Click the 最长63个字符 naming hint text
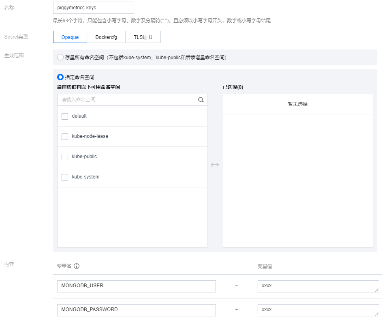 (x=162, y=21)
